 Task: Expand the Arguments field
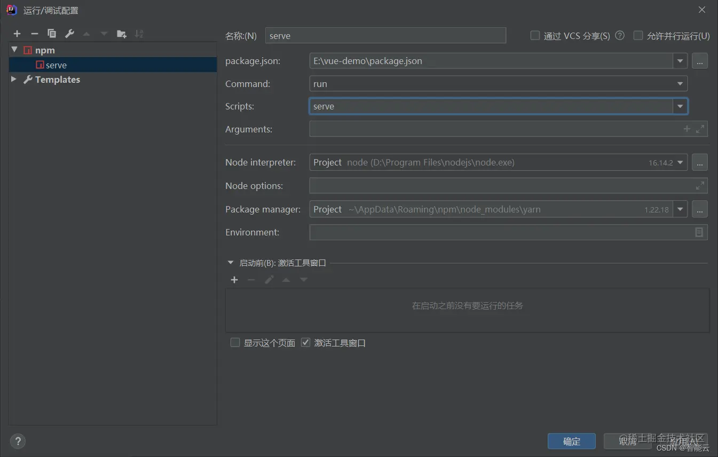click(700, 129)
